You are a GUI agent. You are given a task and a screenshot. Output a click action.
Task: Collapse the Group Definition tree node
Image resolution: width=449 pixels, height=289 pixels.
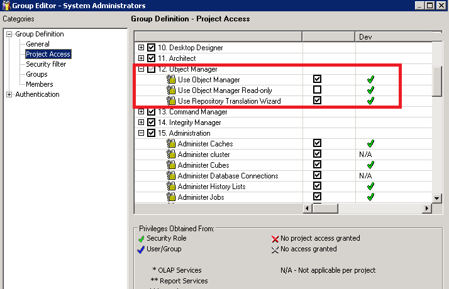[x=9, y=34]
